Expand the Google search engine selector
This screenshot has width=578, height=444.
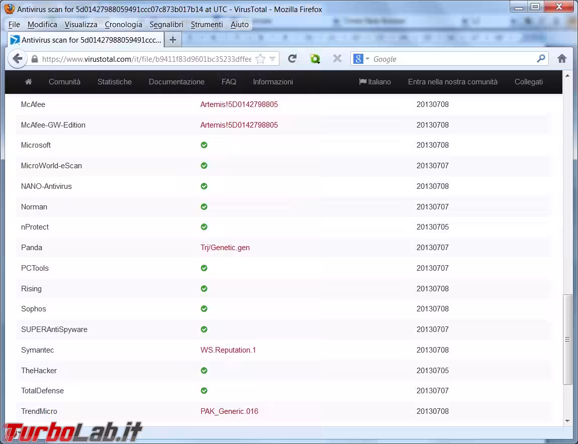[x=361, y=59]
